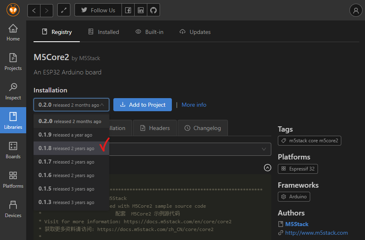The image size is (365, 240).
Task: Collapse the open version selection dropdown
Action: coord(71,105)
